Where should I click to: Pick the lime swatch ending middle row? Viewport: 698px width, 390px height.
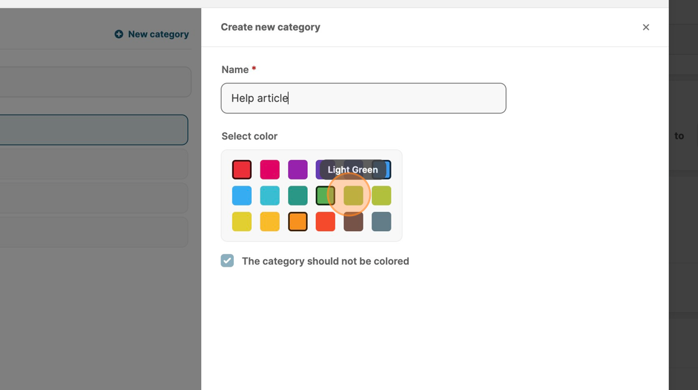click(381, 196)
